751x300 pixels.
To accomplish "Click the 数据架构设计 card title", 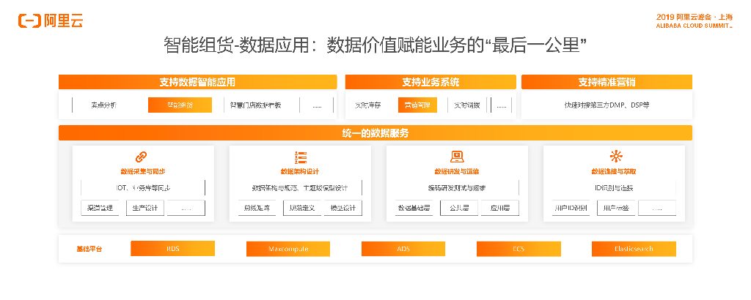I will click(300, 171).
